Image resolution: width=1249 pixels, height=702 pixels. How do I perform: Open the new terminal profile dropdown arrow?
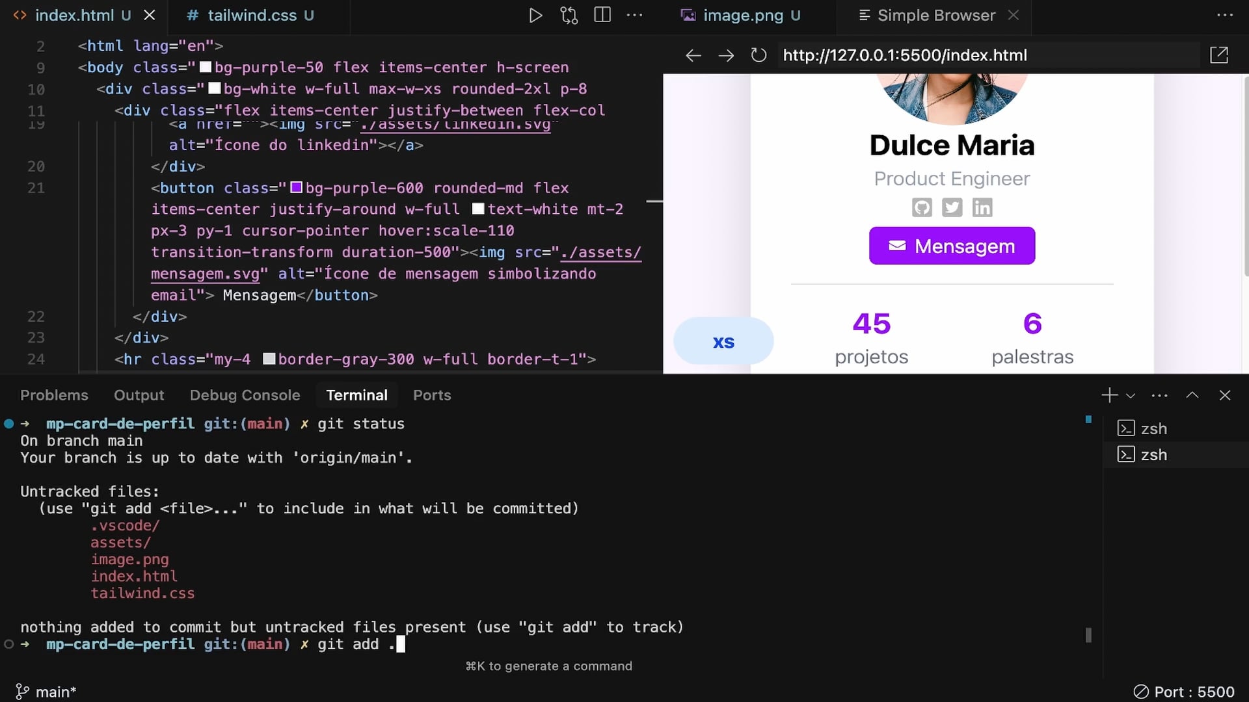click(x=1131, y=395)
